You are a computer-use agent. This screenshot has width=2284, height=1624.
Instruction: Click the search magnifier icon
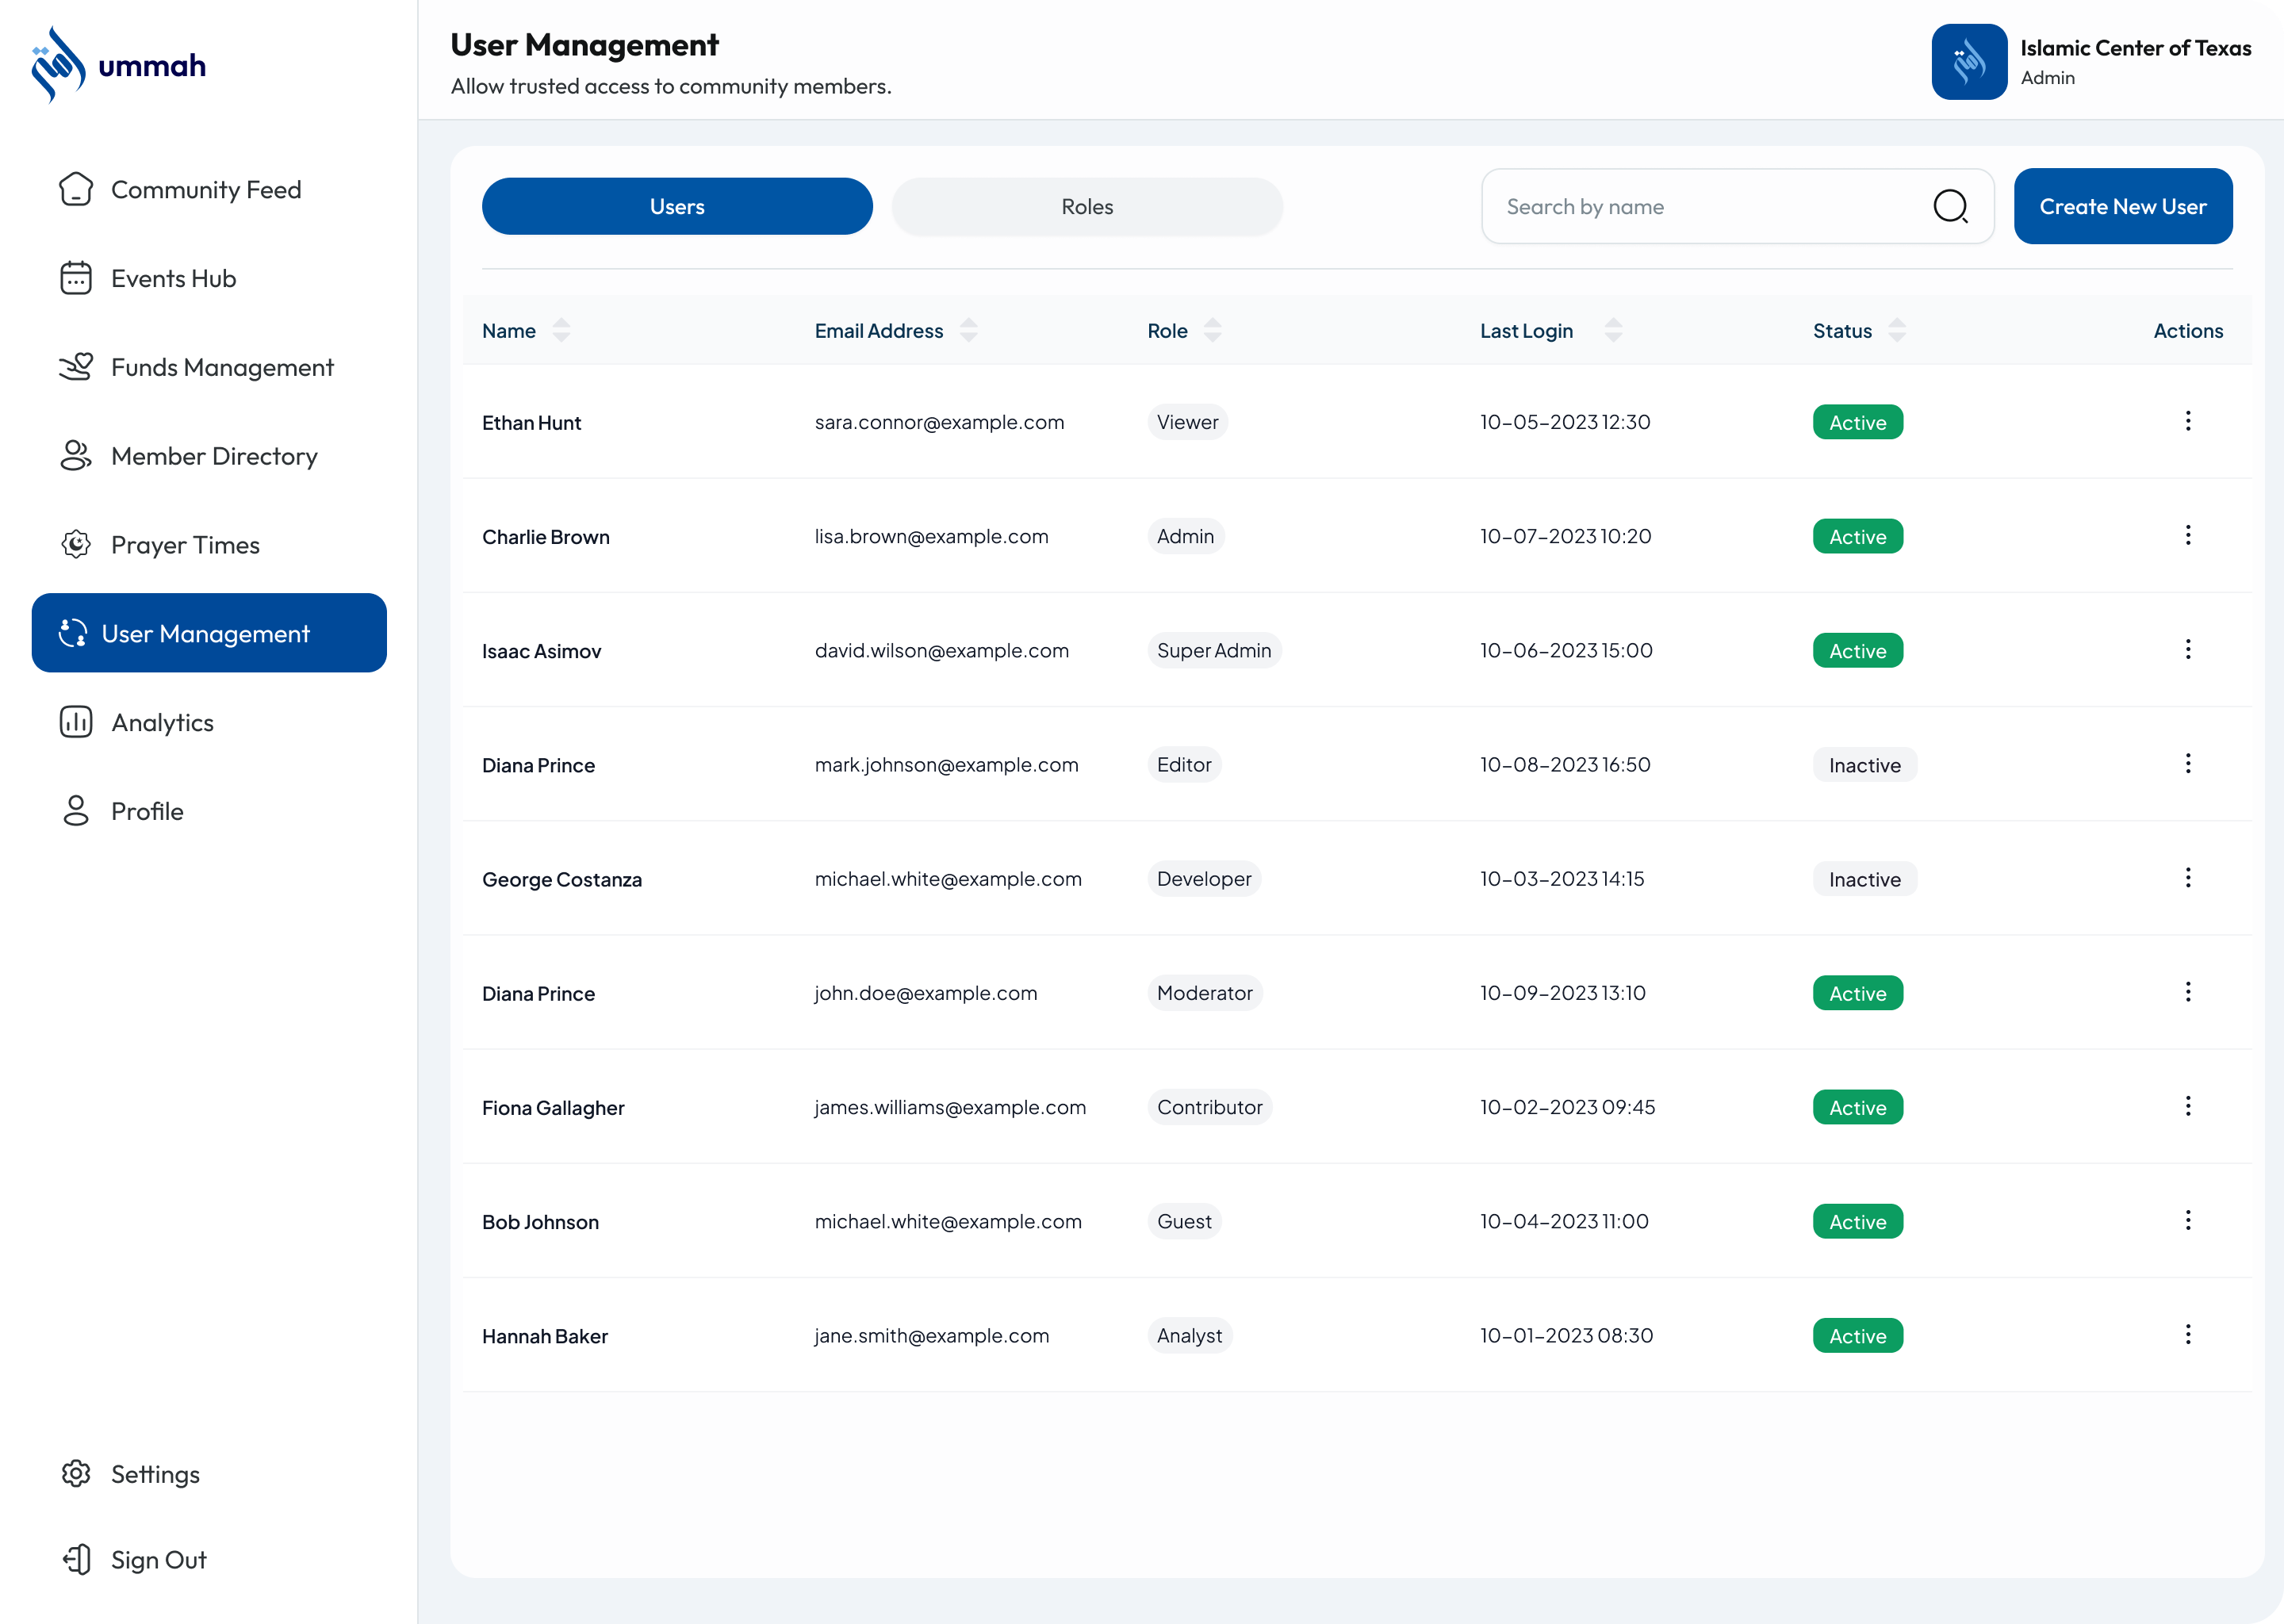[1950, 207]
